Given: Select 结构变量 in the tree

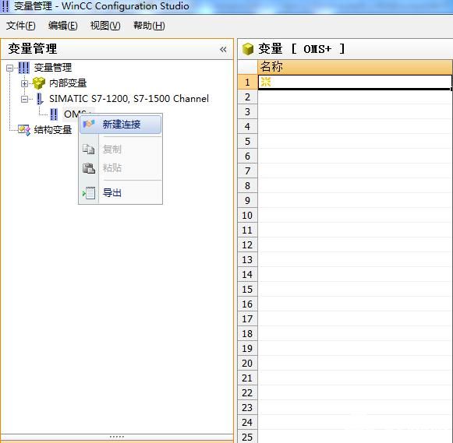Looking at the screenshot, I should coord(53,130).
